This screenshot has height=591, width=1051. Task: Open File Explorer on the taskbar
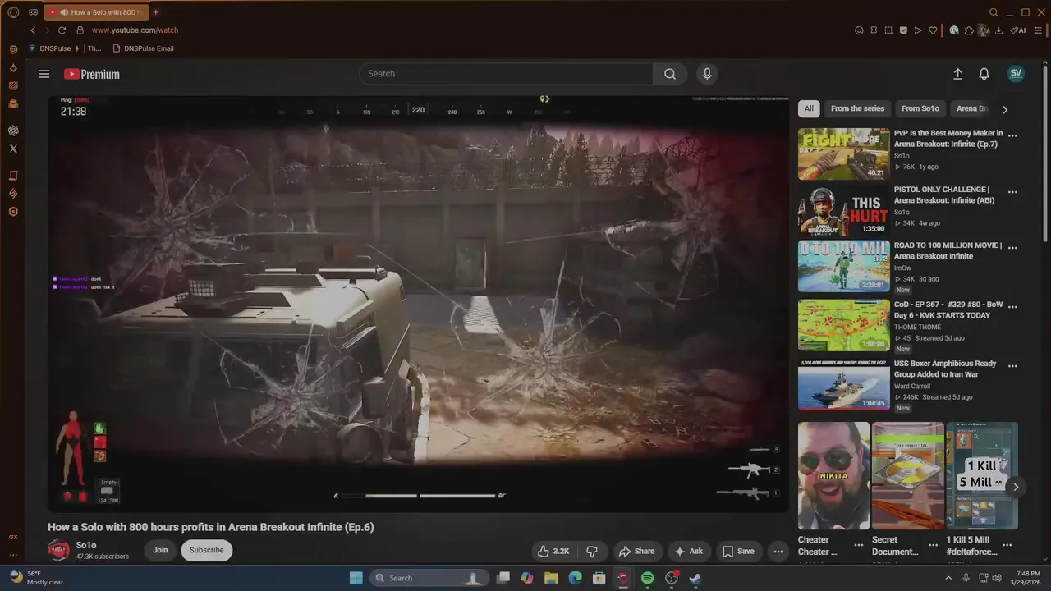[x=551, y=578]
